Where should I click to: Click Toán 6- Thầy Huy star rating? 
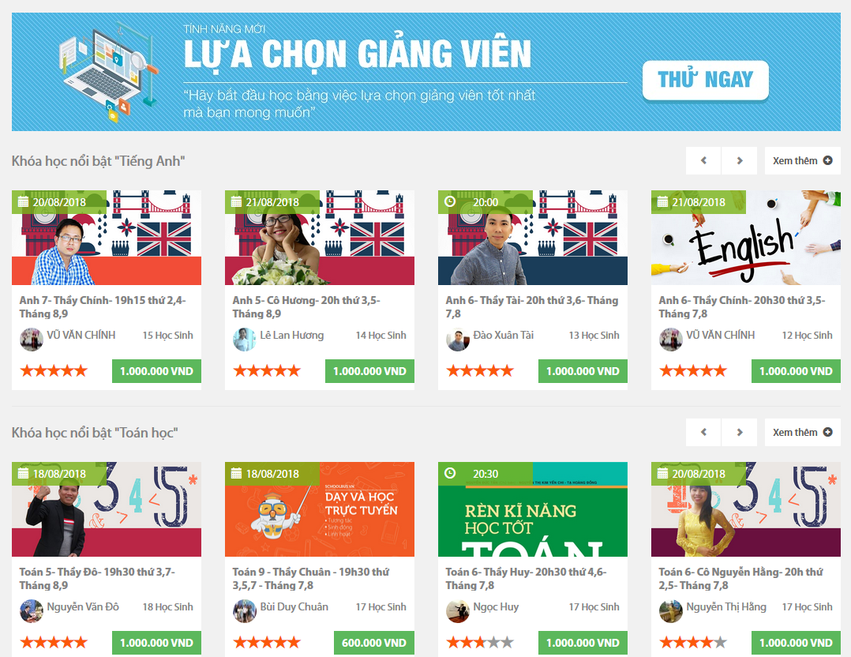pyautogui.click(x=480, y=643)
